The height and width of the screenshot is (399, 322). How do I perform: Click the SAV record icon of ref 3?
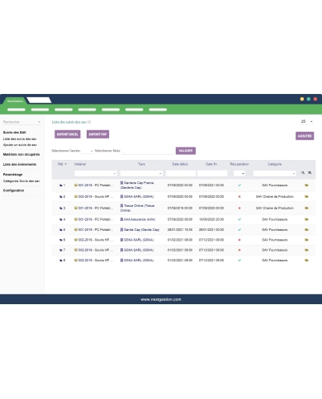(x=61, y=208)
